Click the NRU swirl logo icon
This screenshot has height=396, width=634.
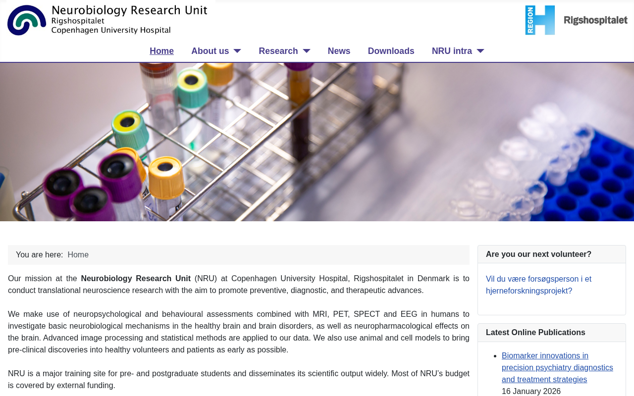pyautogui.click(x=27, y=20)
